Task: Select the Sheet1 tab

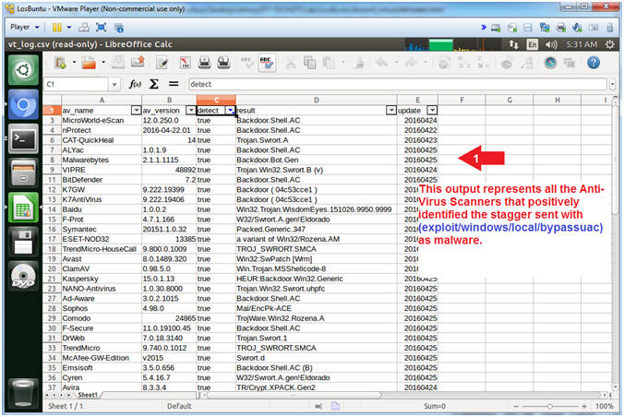Action: click(88, 395)
